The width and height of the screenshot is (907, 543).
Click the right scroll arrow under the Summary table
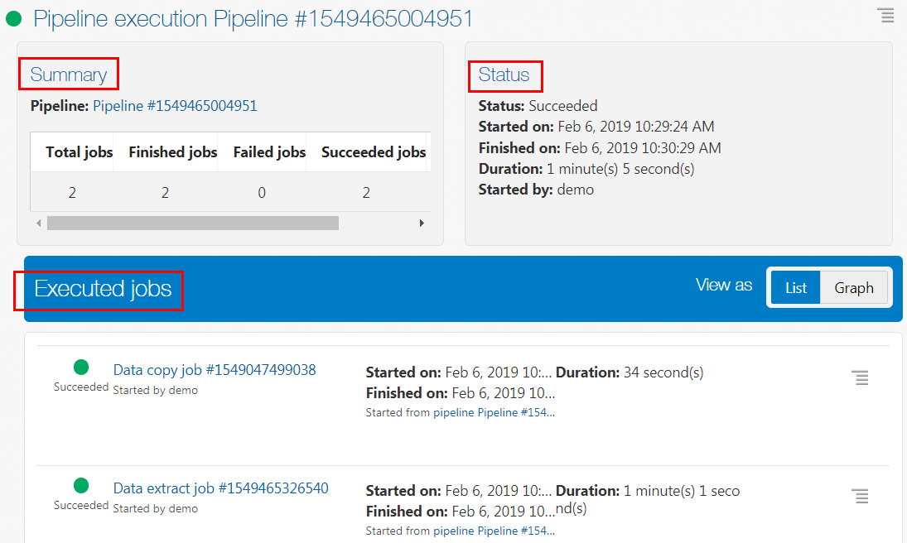point(422,223)
